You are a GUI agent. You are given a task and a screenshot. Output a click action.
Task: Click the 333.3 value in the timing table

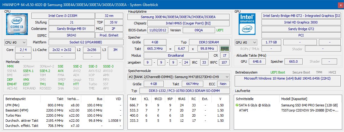[x=134, y=121]
